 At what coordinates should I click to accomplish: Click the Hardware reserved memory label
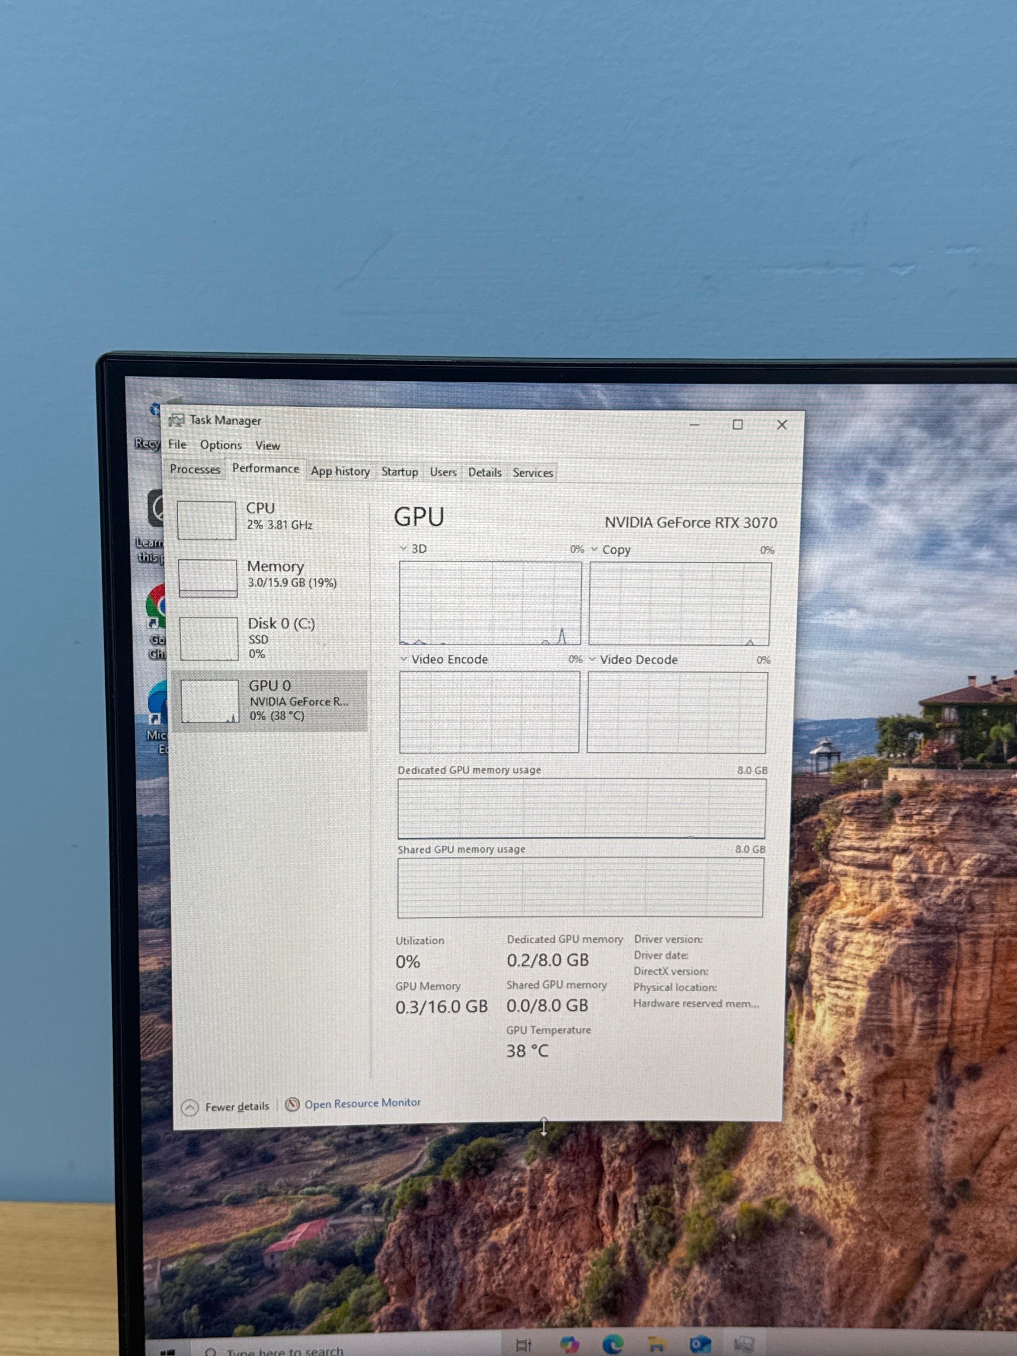coord(696,1003)
